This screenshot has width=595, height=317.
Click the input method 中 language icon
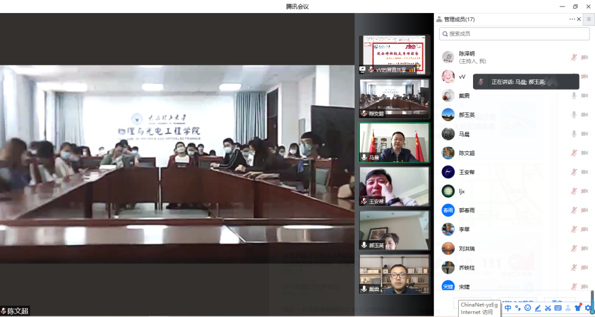[508, 308]
